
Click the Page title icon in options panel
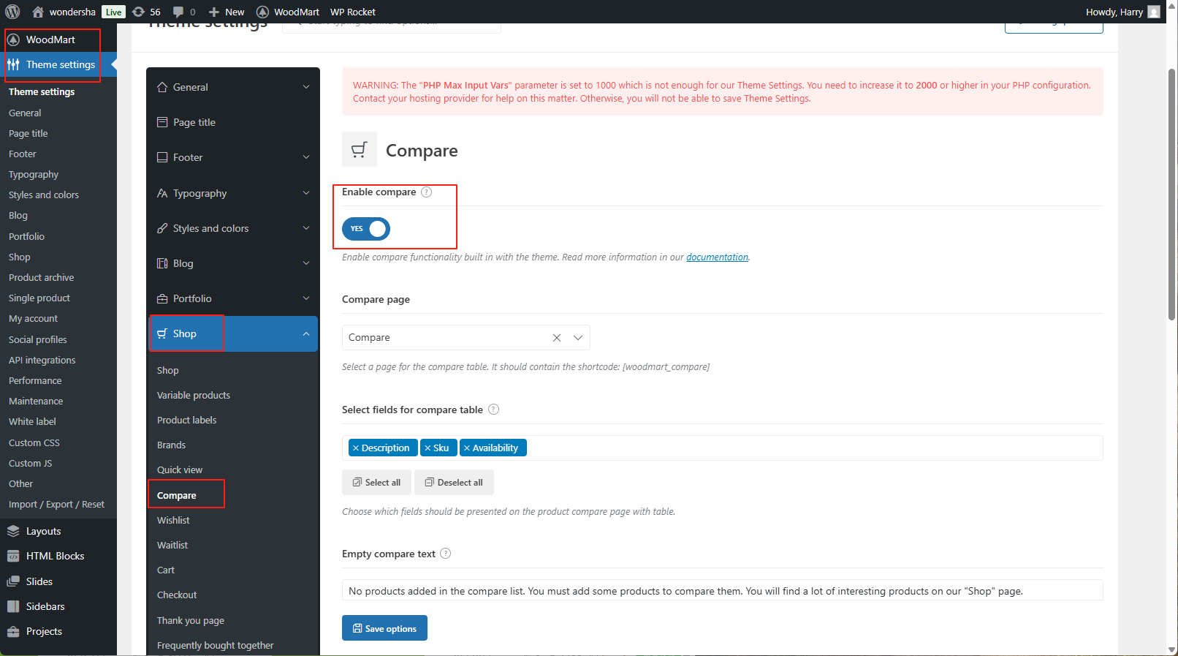point(162,122)
